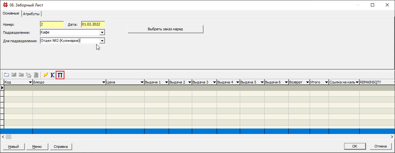Screen dimensions: 395x153
Task: Open the Блюдо column filter arrow
Action: tap(104, 82)
